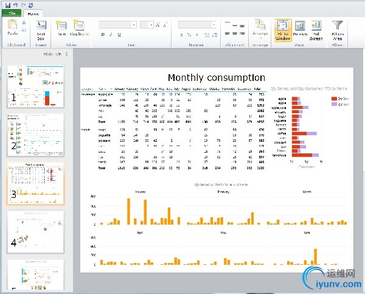Select the lemonade bar in bar chart
The height and width of the screenshot is (294, 365).
[x=305, y=155]
